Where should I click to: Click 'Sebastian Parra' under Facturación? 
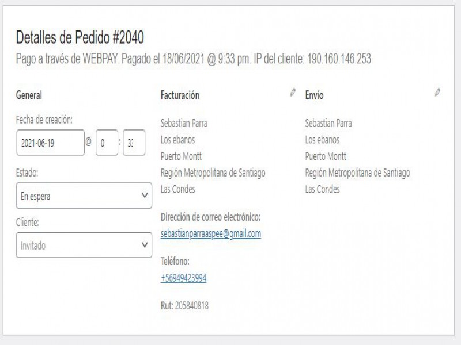(184, 123)
